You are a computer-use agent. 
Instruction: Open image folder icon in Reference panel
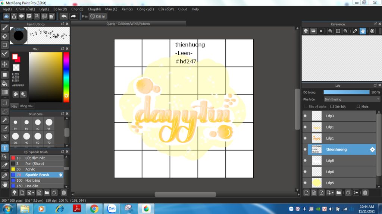(x=313, y=31)
